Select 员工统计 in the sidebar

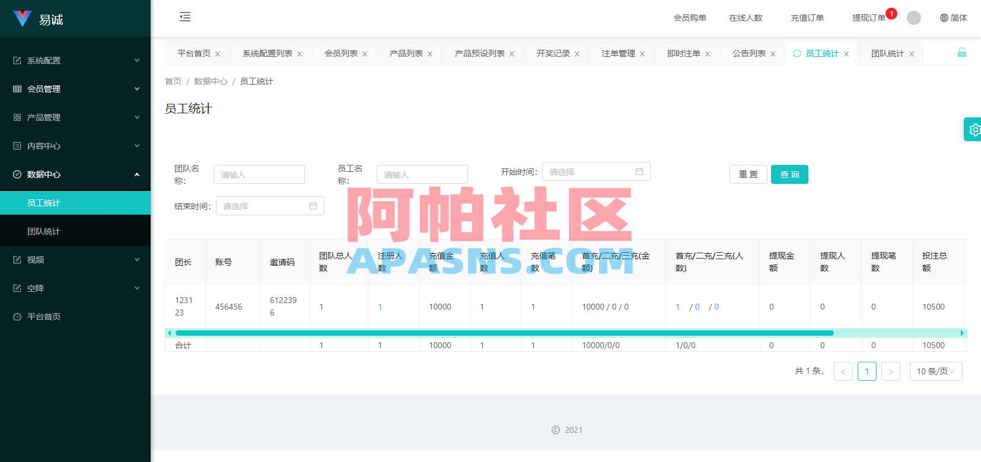pyautogui.click(x=75, y=203)
